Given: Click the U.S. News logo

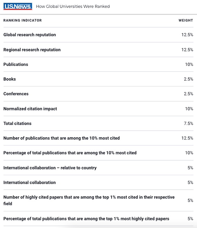Looking at the screenshot, I should coord(18,7).
